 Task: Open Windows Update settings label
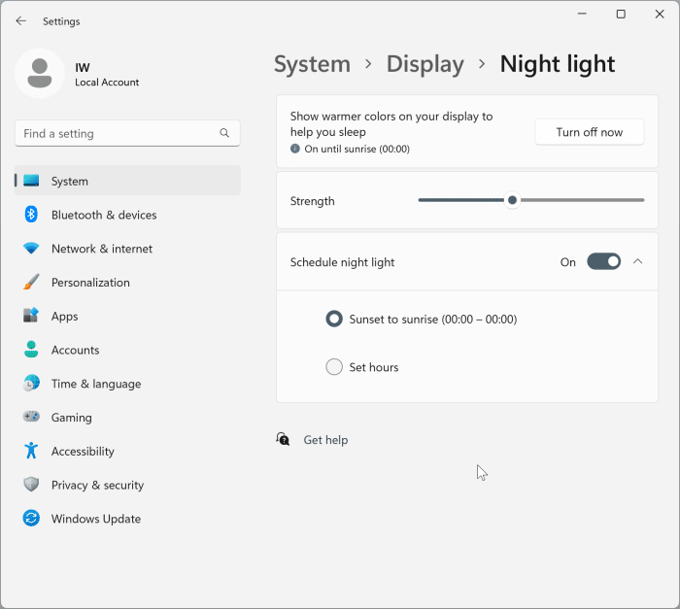click(96, 519)
